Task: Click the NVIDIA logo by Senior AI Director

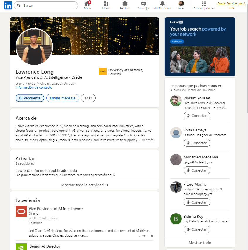Action: point(21,247)
